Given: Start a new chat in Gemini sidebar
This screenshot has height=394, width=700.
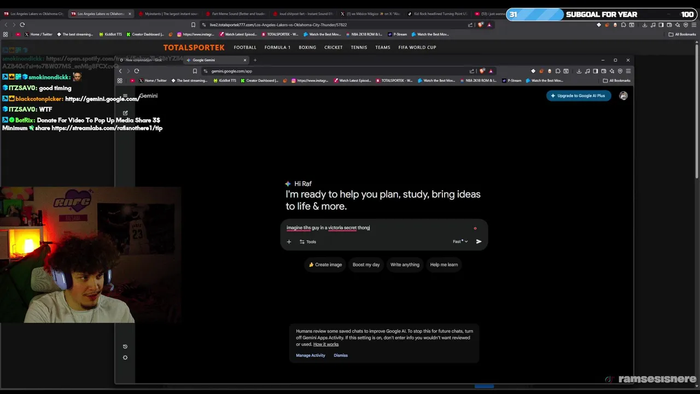Looking at the screenshot, I should pos(125,113).
